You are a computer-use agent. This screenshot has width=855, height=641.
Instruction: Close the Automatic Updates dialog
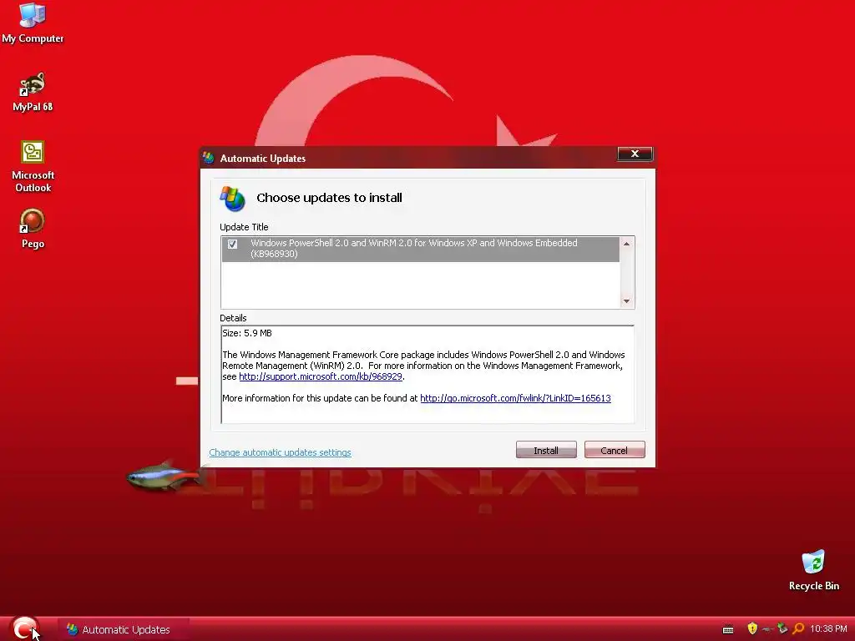(x=635, y=154)
